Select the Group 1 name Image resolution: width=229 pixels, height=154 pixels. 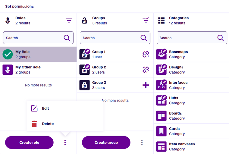[x=99, y=52]
